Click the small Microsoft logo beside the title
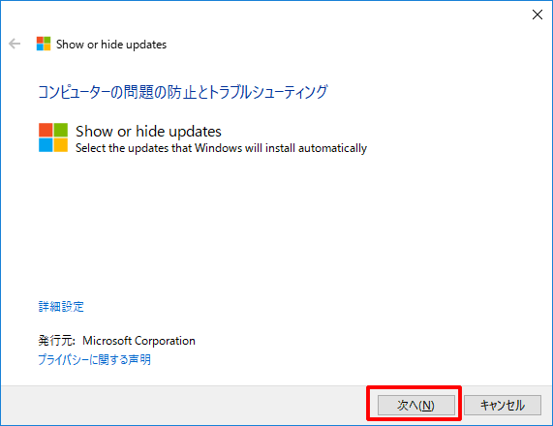This screenshot has width=553, height=426. click(44, 44)
